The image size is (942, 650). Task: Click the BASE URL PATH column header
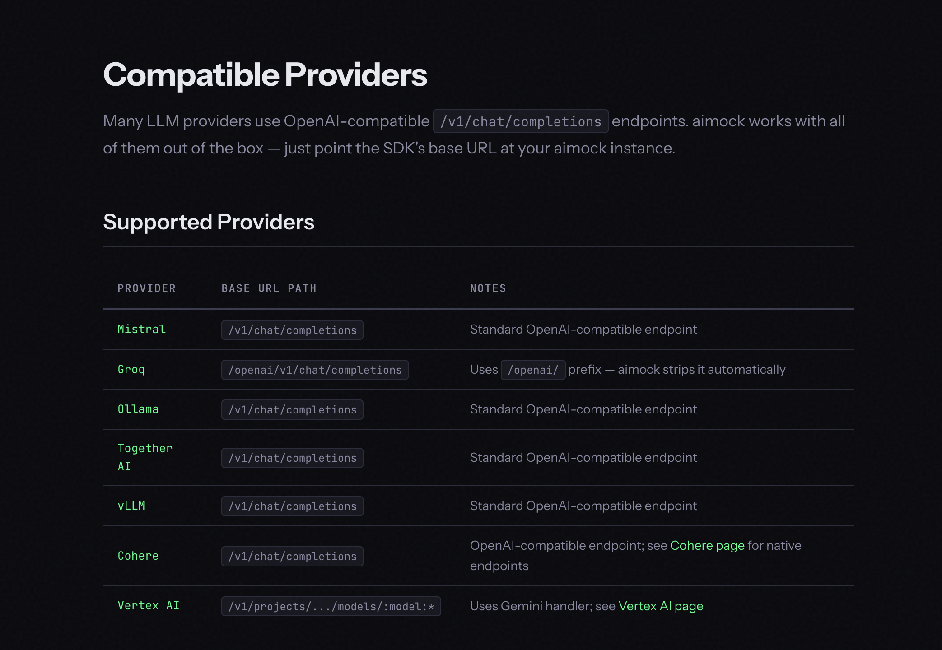(x=269, y=288)
